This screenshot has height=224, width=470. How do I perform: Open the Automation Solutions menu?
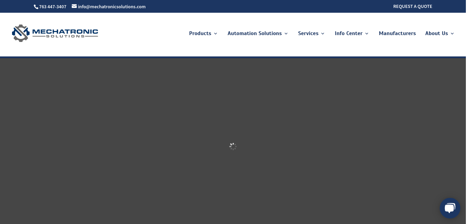[x=254, y=33]
